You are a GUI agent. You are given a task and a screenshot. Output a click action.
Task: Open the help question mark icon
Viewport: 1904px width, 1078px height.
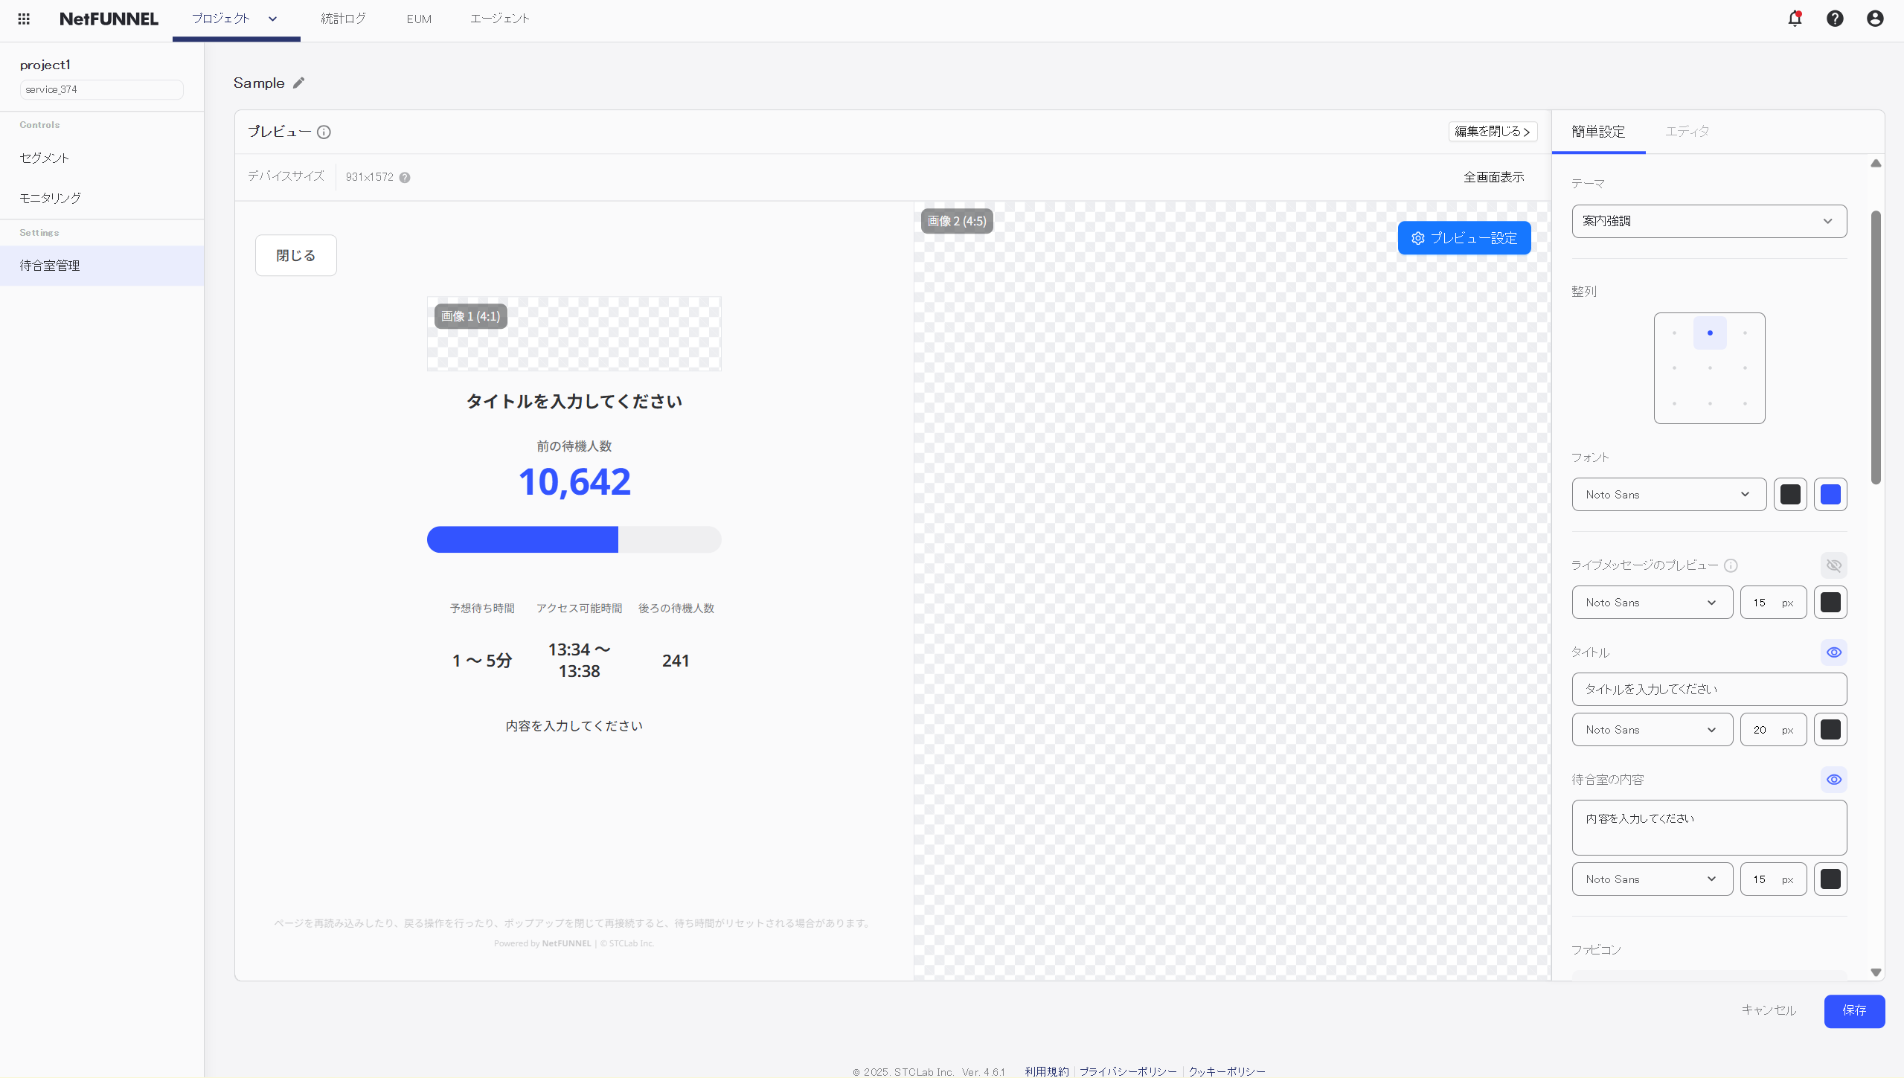pyautogui.click(x=1835, y=19)
